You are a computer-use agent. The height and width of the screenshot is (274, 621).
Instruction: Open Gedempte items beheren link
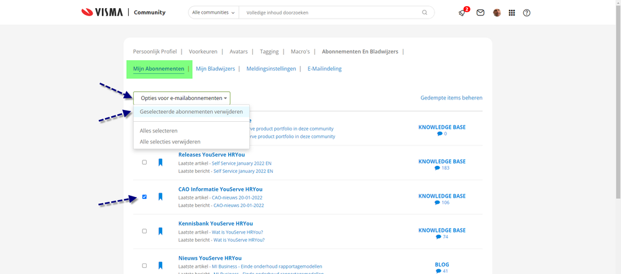(x=451, y=98)
